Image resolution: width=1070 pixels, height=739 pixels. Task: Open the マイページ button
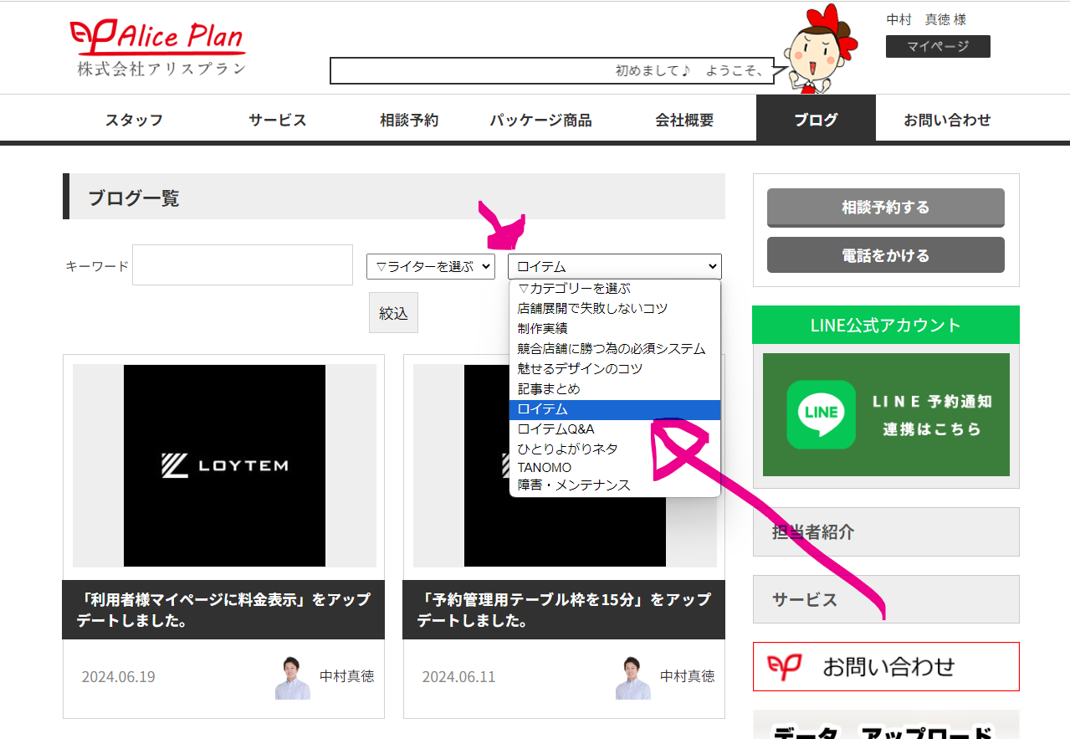[x=938, y=46]
